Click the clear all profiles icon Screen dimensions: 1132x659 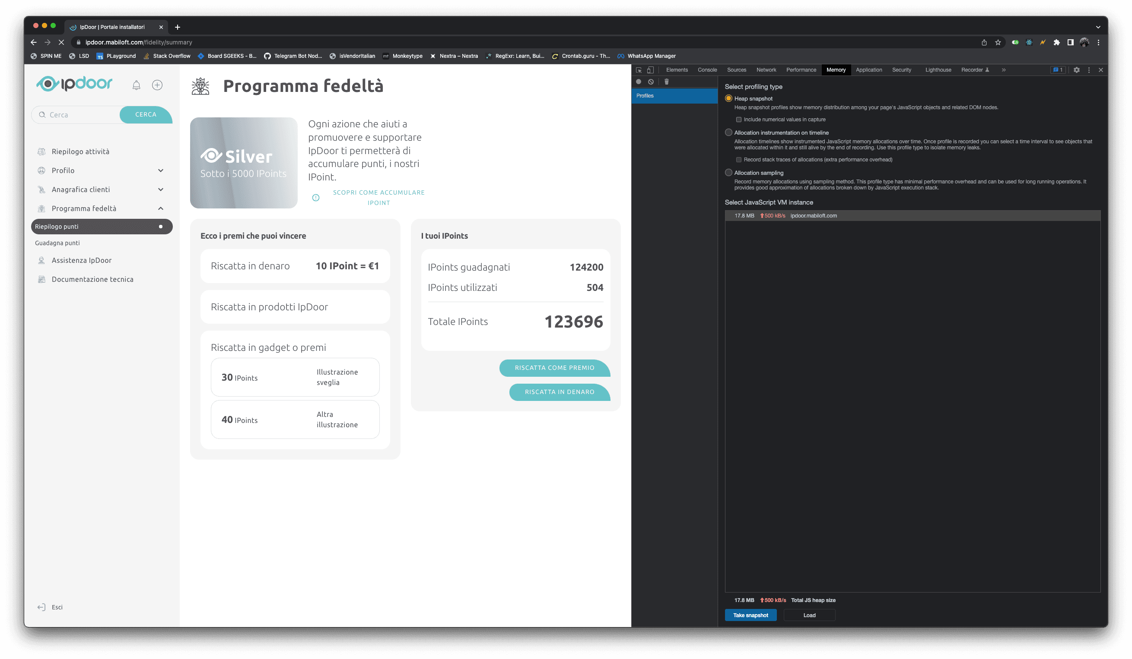[650, 82]
